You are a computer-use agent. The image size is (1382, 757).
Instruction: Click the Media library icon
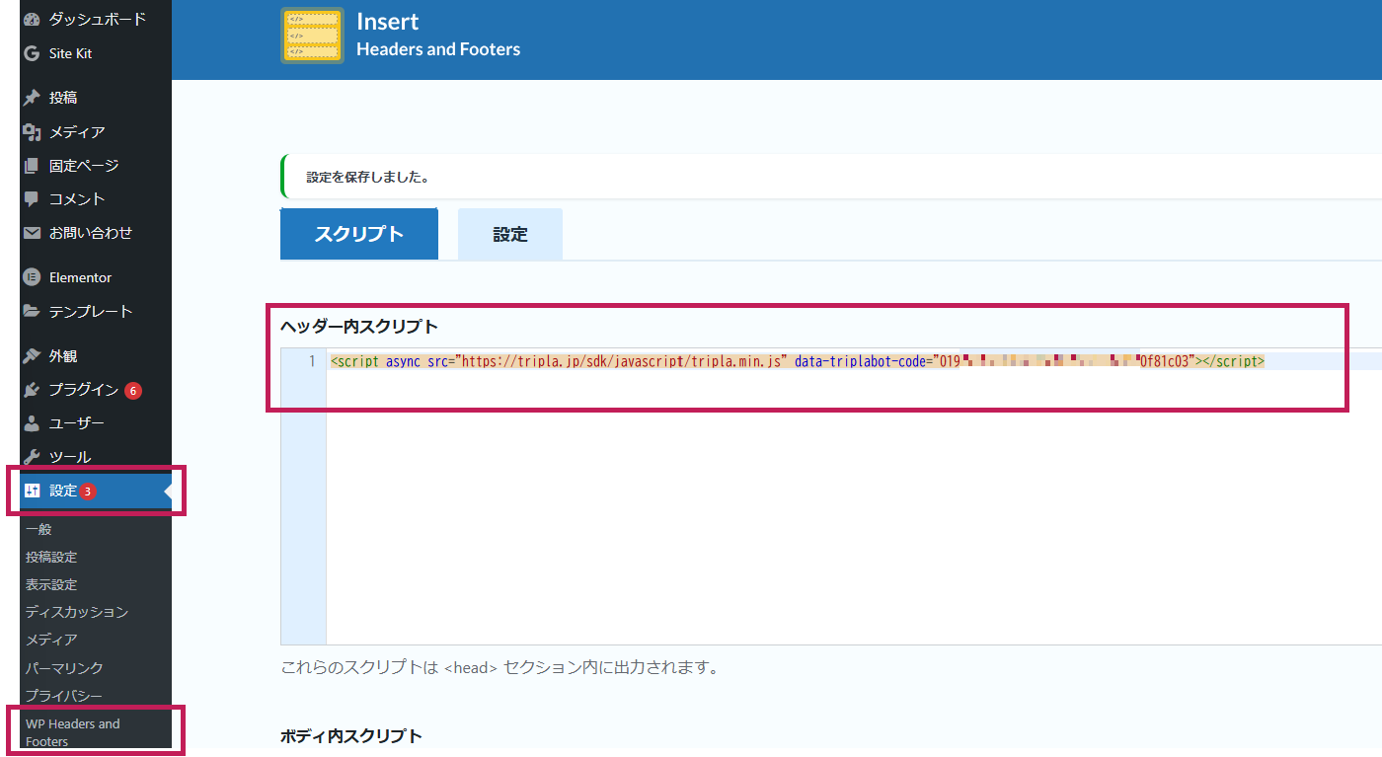[32, 131]
